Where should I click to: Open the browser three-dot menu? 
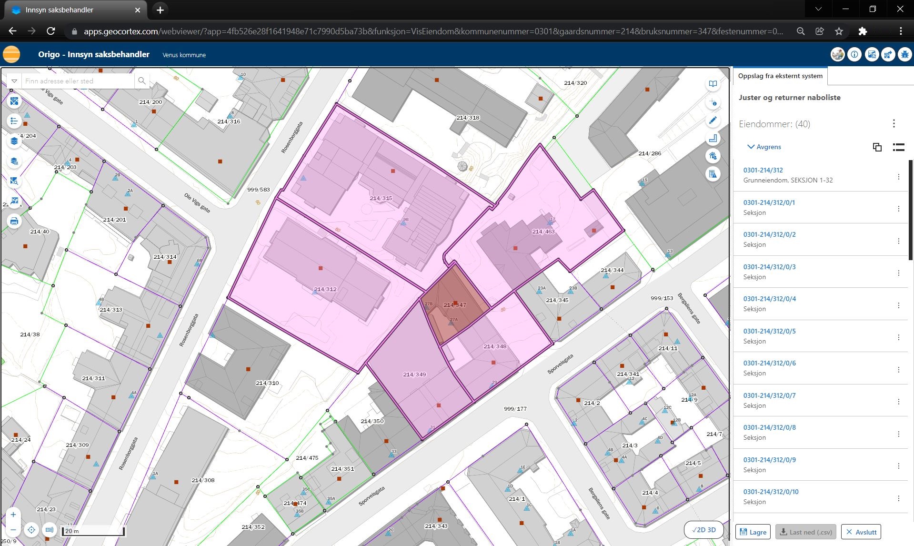901,31
